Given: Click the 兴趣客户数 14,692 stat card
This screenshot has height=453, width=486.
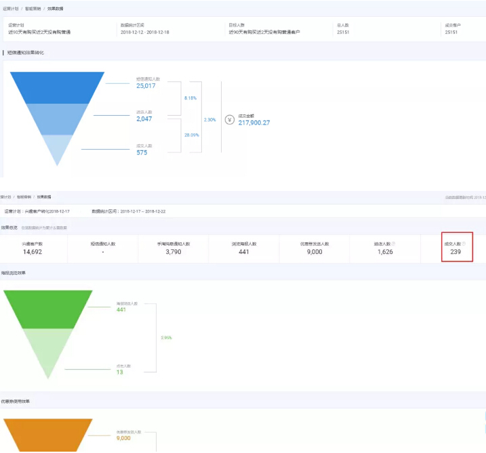Looking at the screenshot, I should click(x=33, y=249).
